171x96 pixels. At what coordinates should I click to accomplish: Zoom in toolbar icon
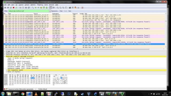[x=57, y=8]
